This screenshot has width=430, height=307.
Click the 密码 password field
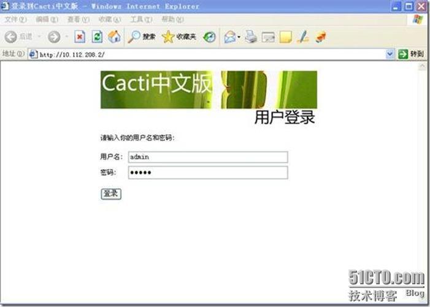click(x=208, y=173)
